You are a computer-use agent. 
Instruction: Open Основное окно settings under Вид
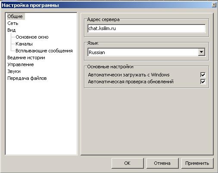32,37
